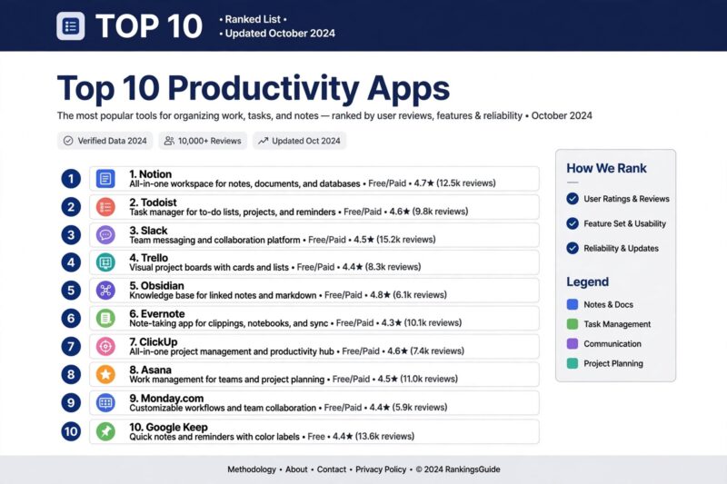
Task: Click Notion's '4.7★ (12.5k reviews)' rating
Action: pyautogui.click(x=455, y=183)
